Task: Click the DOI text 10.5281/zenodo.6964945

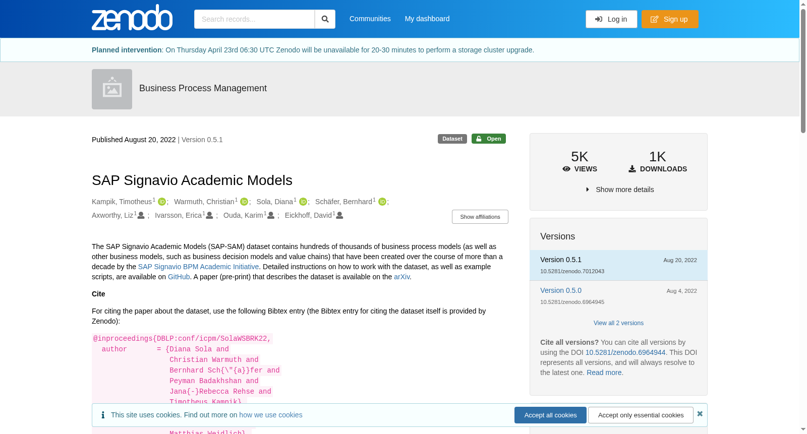Action: 572,302
